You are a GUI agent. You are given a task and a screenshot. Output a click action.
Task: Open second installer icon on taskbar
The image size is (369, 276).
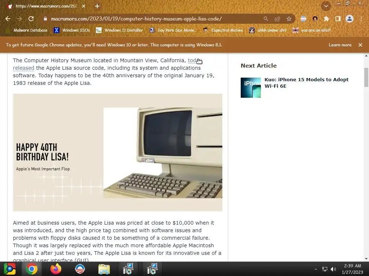pyautogui.click(x=152, y=269)
